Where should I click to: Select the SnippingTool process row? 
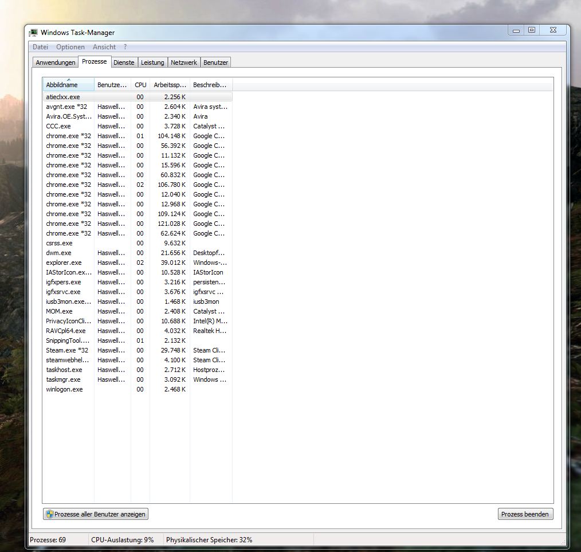(138, 340)
